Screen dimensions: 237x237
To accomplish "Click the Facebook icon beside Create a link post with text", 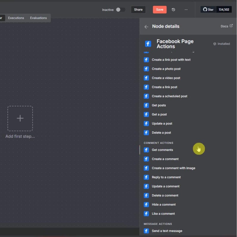I will coord(146,60).
